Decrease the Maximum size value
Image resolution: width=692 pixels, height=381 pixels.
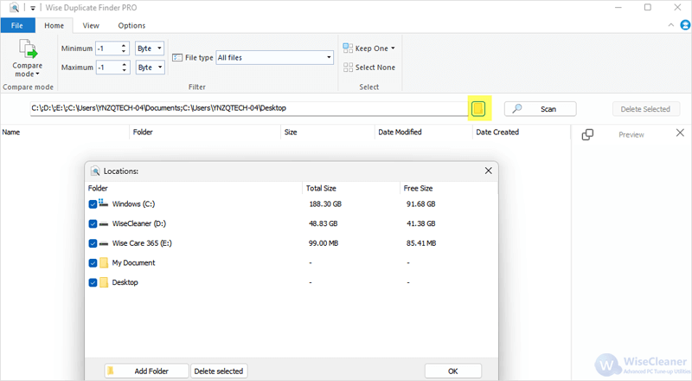coord(124,70)
